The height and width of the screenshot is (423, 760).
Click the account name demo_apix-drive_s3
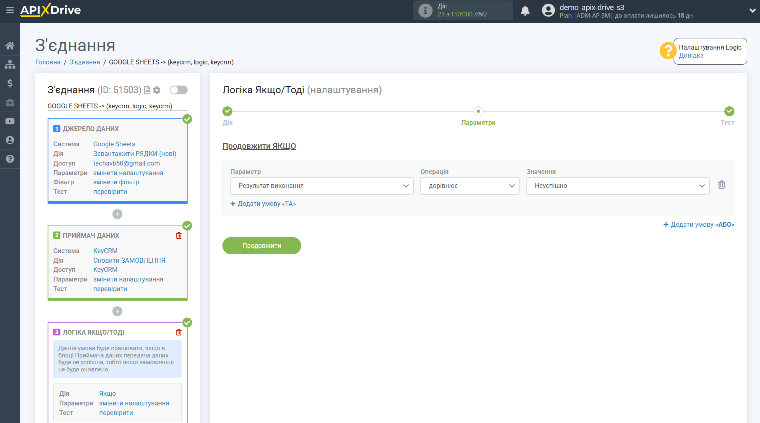(592, 7)
